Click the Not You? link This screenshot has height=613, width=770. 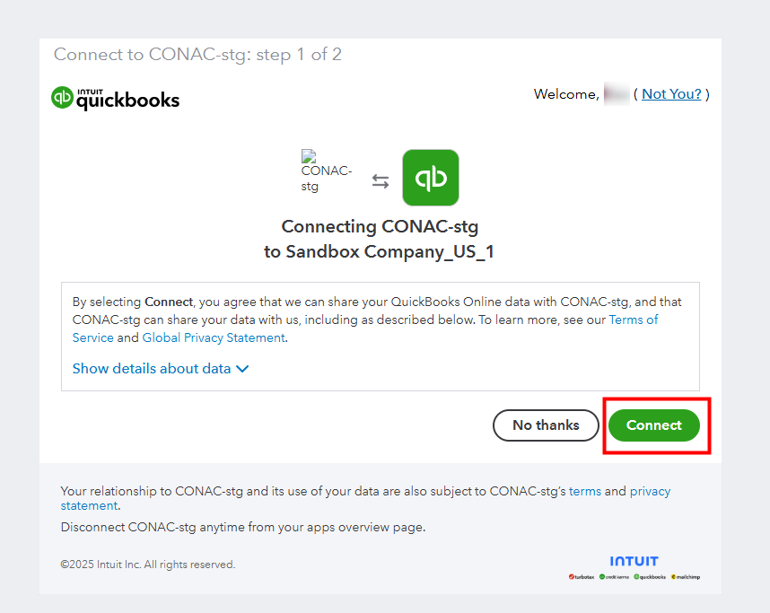pyautogui.click(x=671, y=94)
